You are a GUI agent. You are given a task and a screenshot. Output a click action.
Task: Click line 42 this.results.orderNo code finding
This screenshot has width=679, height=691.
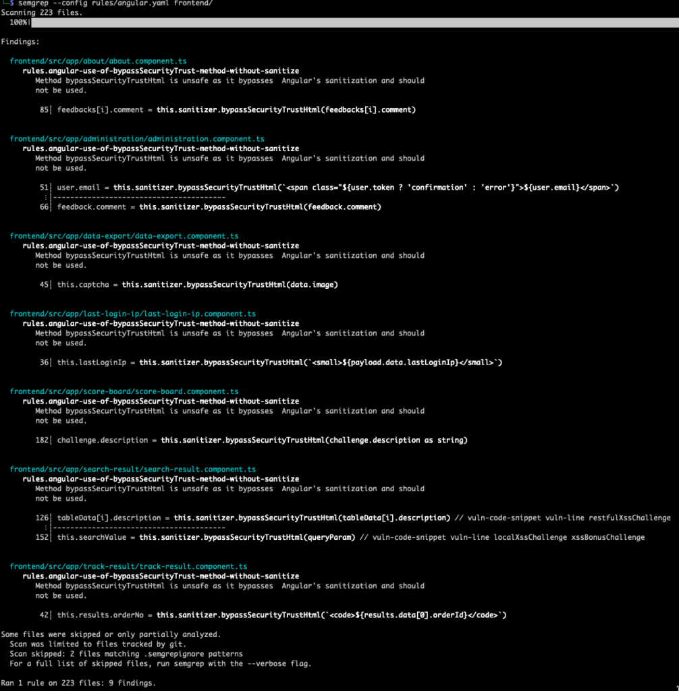pos(281,615)
